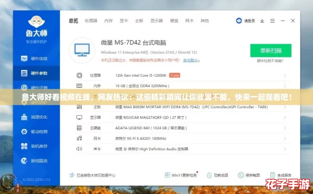
Task: Click the 7 nm process badge
Action: (174, 75)
